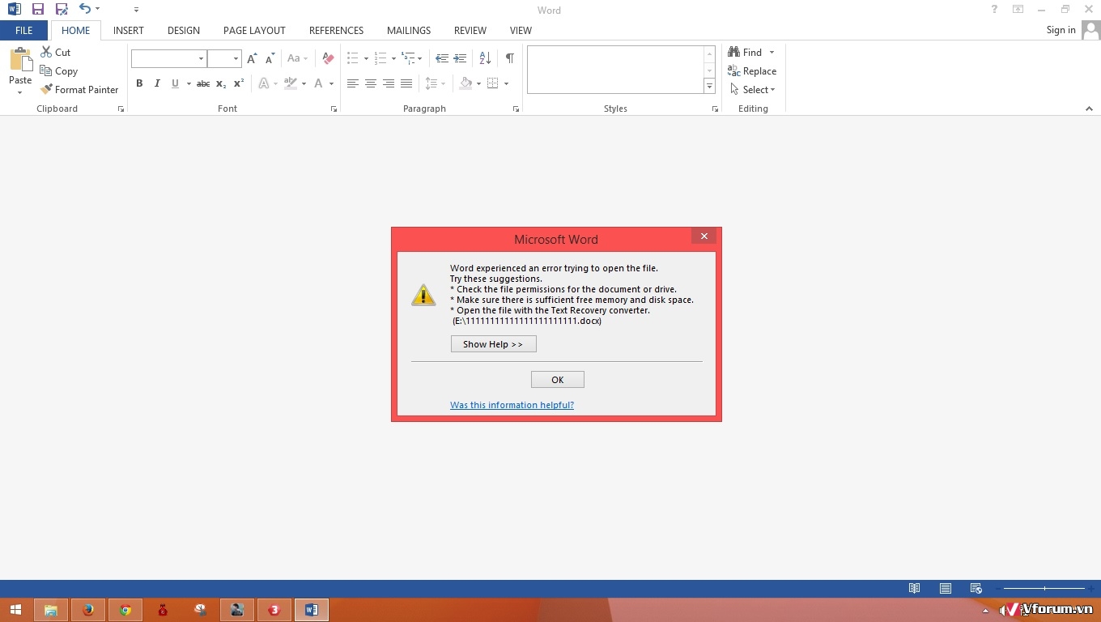
Task: Click the Justify alignment icon
Action: click(x=406, y=83)
